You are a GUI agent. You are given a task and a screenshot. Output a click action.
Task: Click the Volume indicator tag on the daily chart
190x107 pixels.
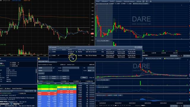click(x=103, y=80)
